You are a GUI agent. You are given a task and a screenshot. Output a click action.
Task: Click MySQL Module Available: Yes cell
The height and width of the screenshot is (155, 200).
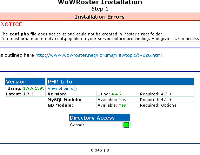tap(118, 100)
